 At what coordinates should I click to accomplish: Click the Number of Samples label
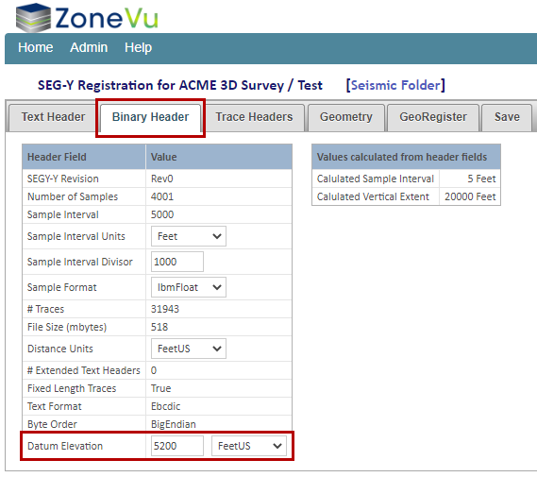(73, 196)
